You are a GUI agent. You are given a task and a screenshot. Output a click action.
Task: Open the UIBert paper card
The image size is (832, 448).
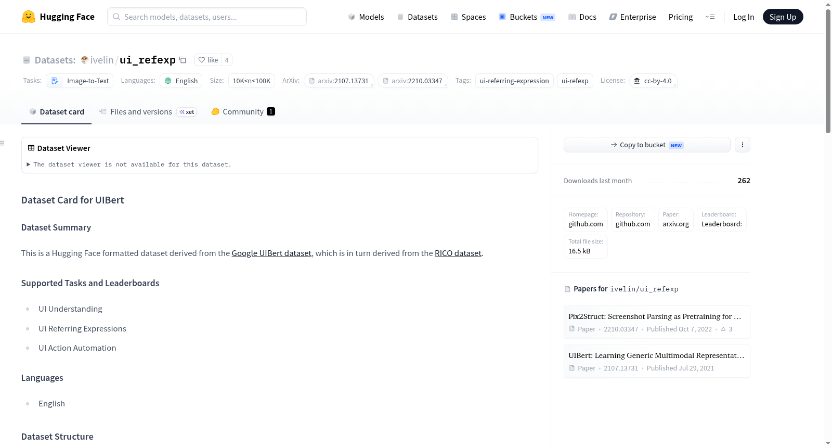tap(657, 361)
